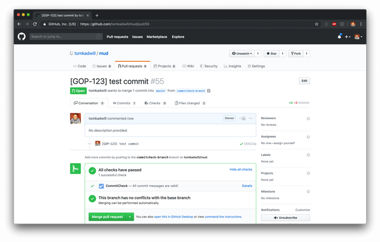Screen dimensions: 380x242
Task: Open Reviewers gear settings
Action: point(308,119)
